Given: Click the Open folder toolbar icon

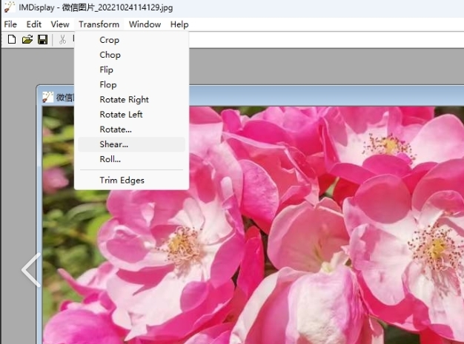Looking at the screenshot, I should (27, 39).
